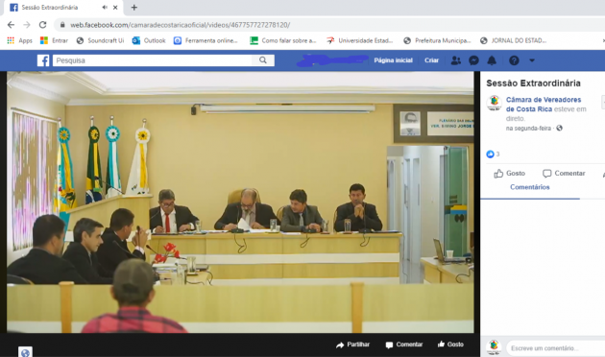Switch to the Comentários tab
Viewport: 605px width, 357px height.
(x=530, y=187)
